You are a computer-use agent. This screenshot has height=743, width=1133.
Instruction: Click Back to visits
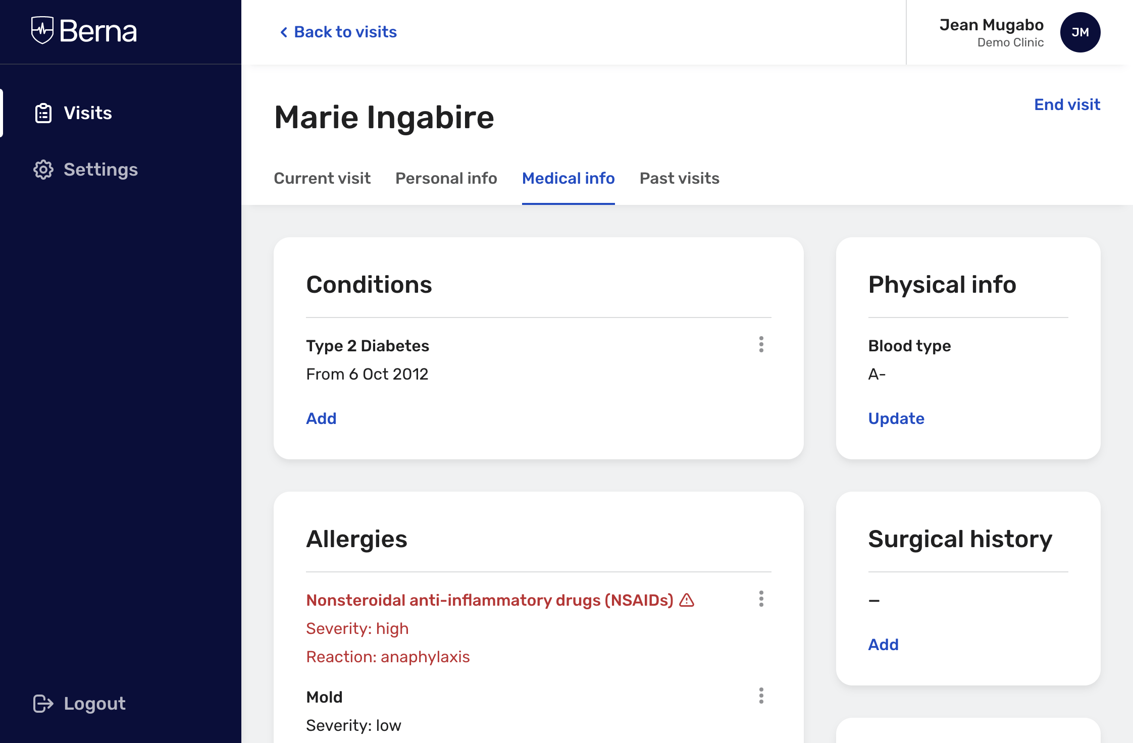[x=338, y=31]
